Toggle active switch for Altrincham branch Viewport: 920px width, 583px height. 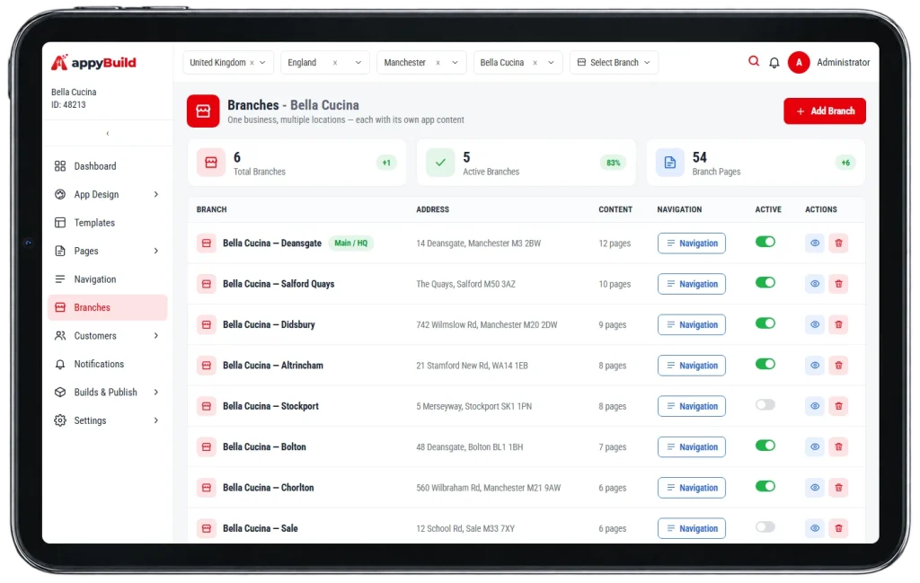tap(765, 364)
